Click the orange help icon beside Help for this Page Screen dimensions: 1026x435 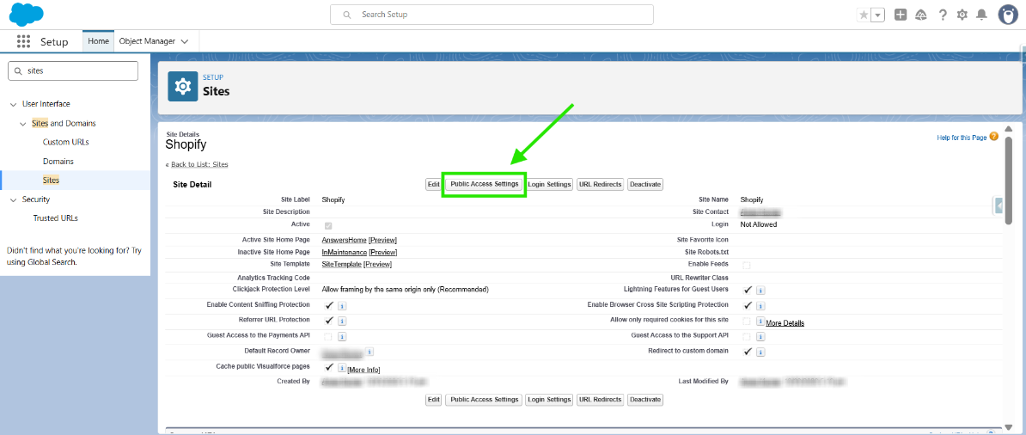coord(994,137)
